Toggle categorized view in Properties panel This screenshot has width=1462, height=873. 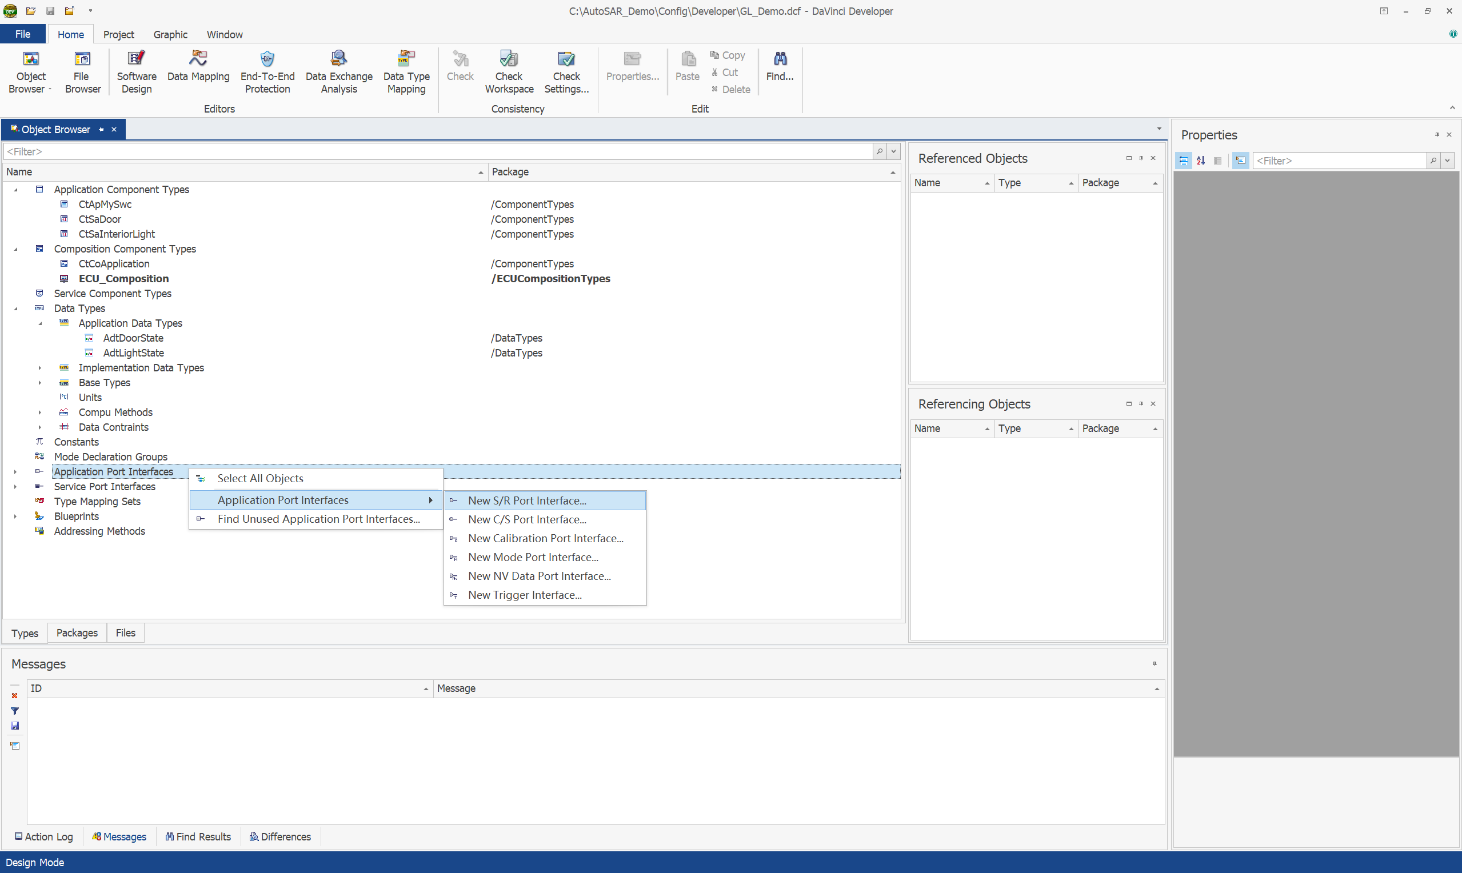1183,161
